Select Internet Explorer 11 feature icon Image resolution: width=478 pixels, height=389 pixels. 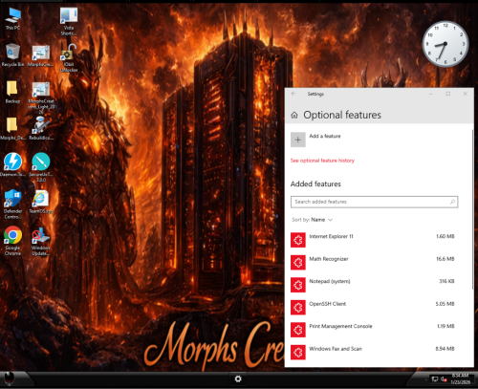(298, 240)
